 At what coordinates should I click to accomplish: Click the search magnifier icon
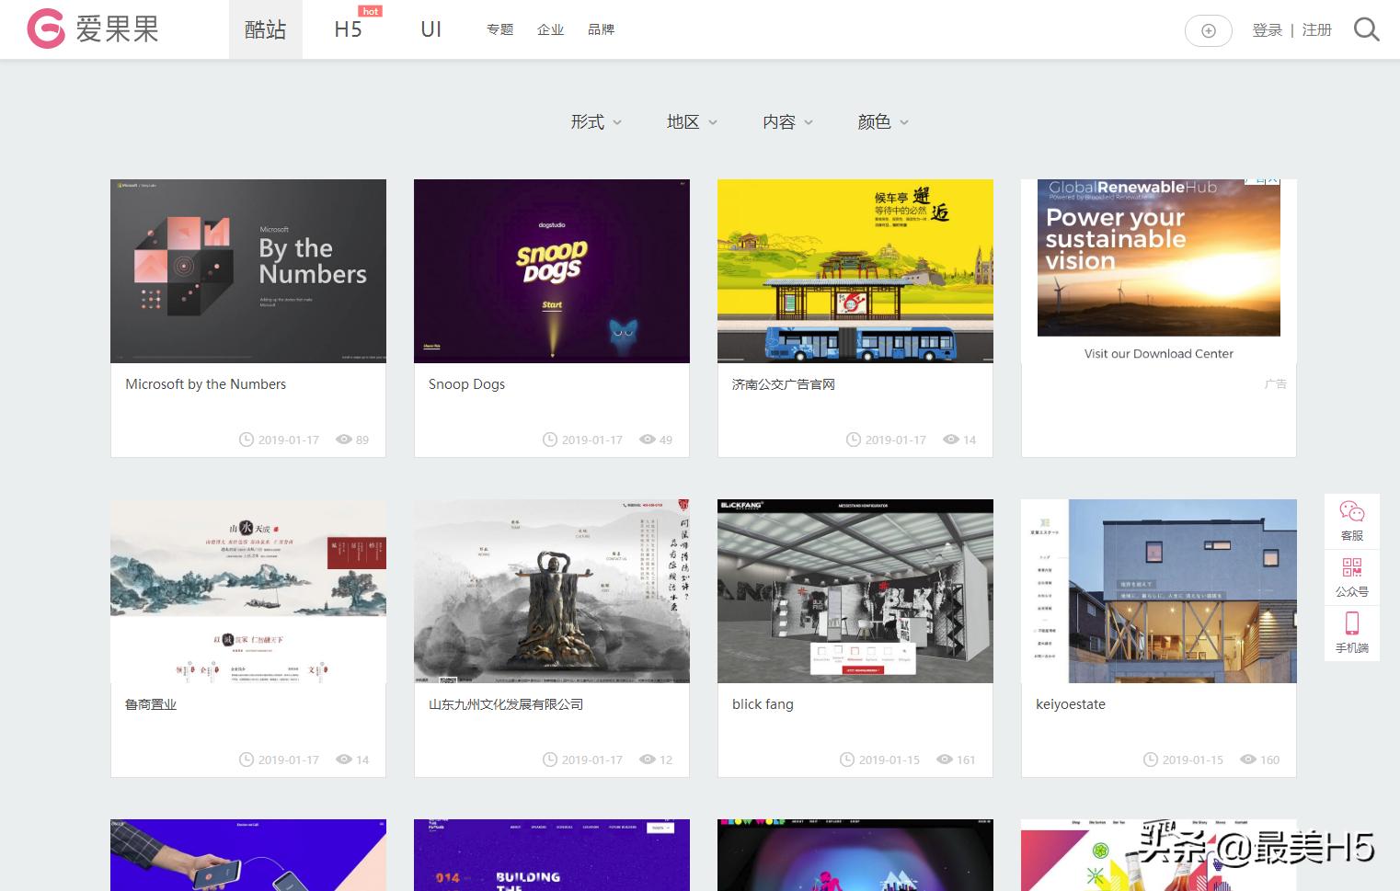1366,30
